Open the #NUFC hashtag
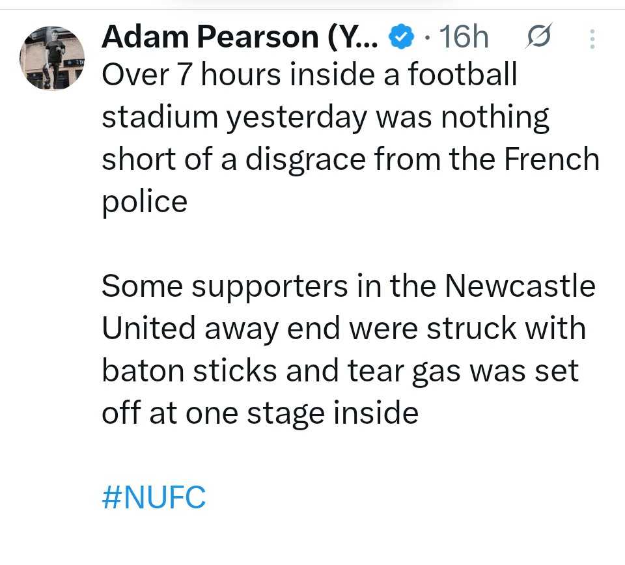Viewport: 625px width, 565px height. (154, 498)
